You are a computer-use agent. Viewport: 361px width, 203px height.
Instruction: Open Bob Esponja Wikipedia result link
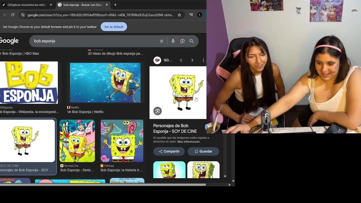29,112
